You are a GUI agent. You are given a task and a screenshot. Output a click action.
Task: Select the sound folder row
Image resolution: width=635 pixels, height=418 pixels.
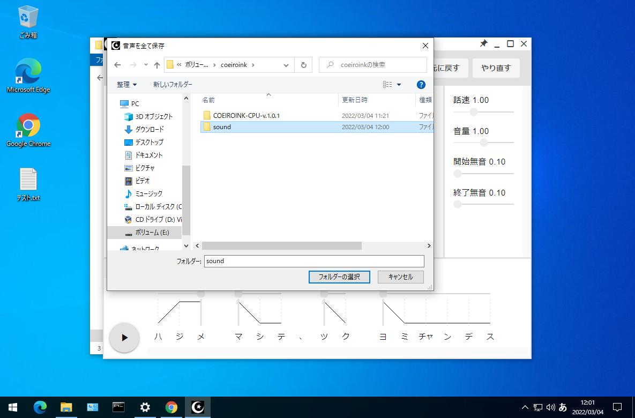pyautogui.click(x=317, y=127)
